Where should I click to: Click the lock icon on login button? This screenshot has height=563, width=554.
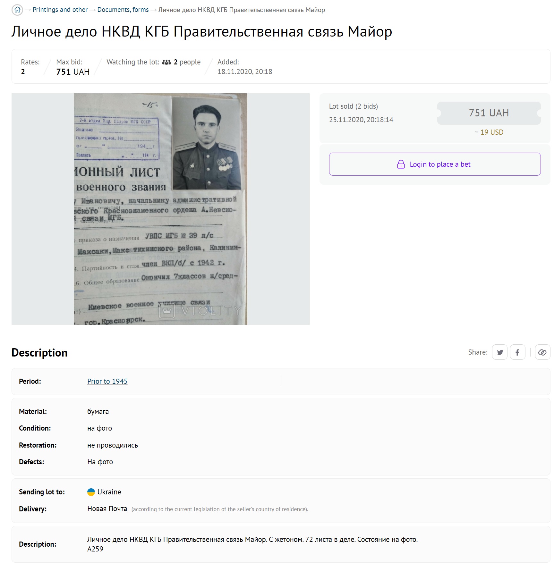coord(401,164)
